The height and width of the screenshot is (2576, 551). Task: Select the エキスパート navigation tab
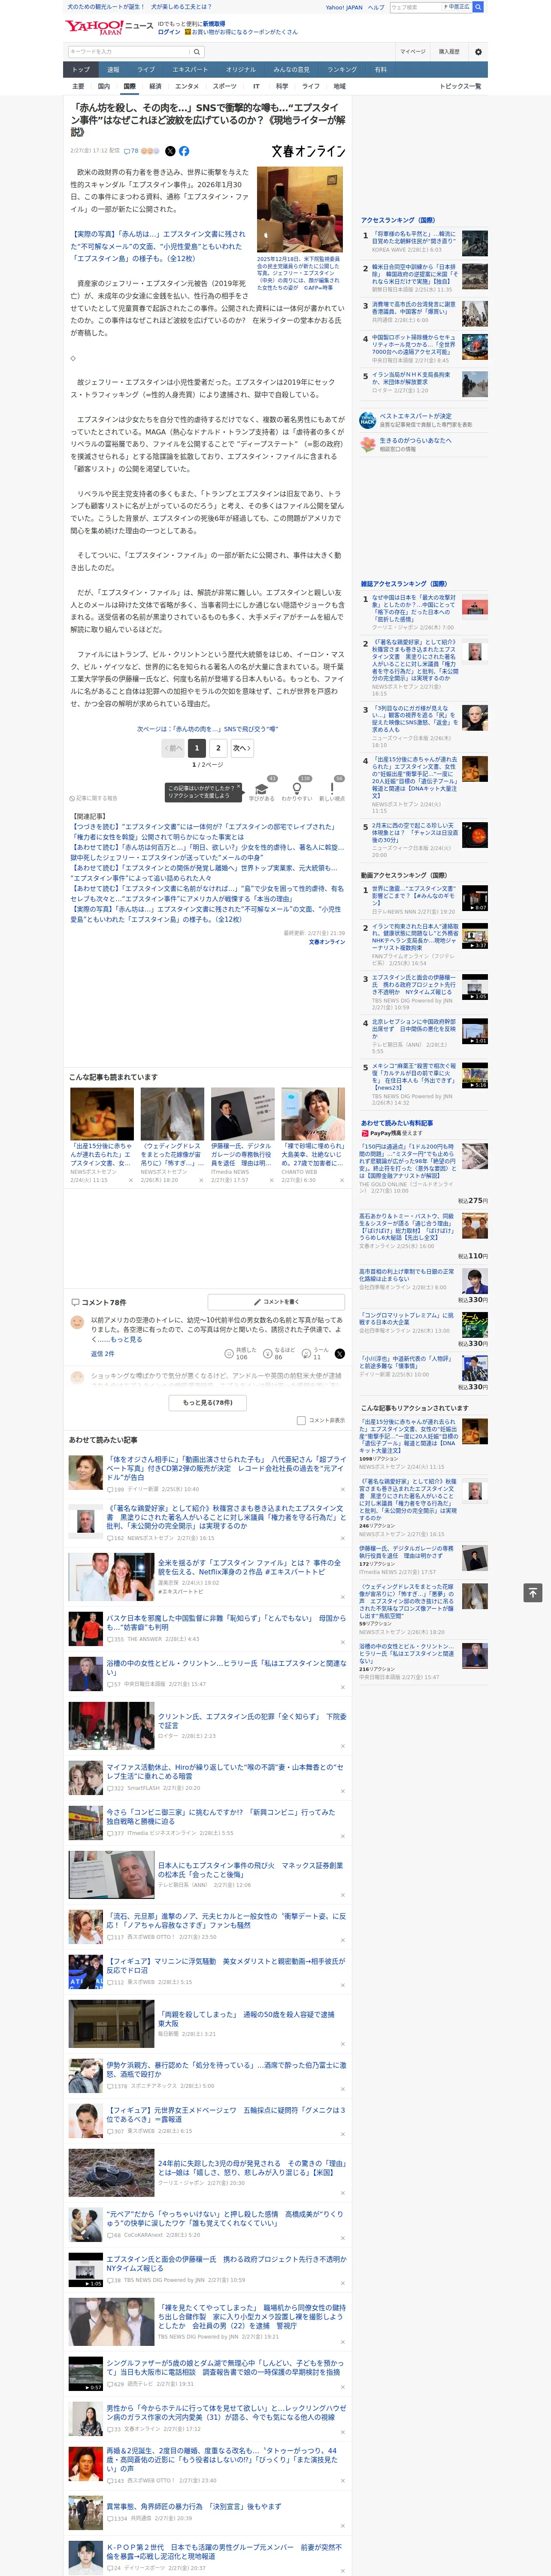pyautogui.click(x=190, y=70)
